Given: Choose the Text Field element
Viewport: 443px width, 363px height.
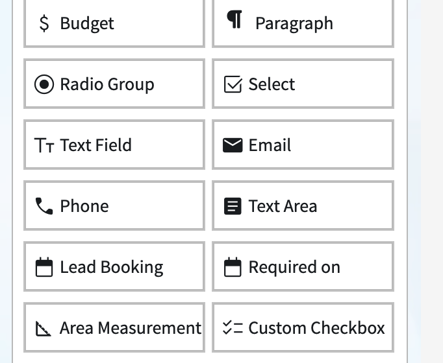Looking at the screenshot, I should click(x=114, y=145).
